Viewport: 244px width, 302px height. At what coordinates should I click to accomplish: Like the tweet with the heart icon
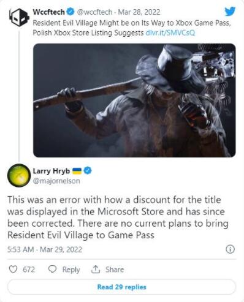(13, 270)
